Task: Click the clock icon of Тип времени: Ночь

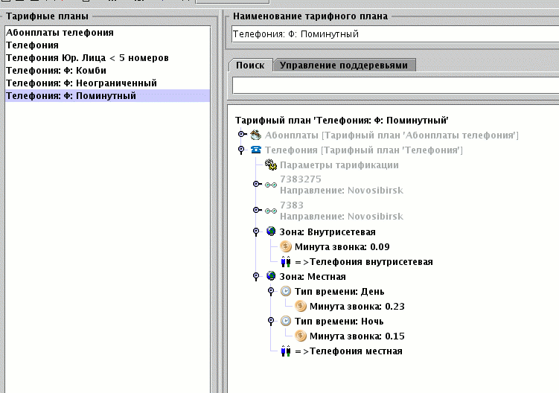Action: click(286, 321)
